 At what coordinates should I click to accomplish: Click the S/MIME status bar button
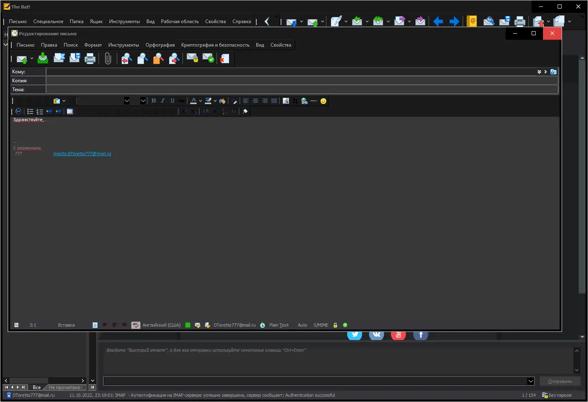(x=321, y=325)
